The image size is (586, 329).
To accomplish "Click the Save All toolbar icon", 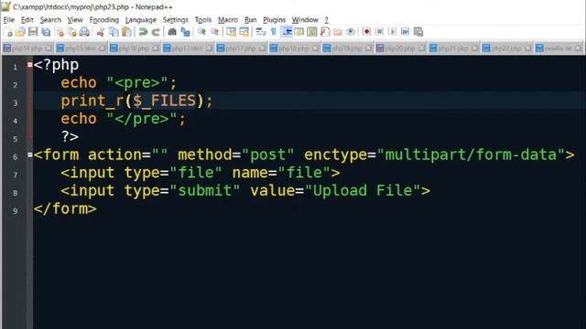I will point(46,32).
